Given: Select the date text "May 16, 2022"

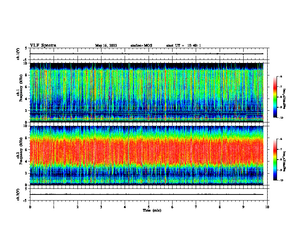Looking at the screenshot, I should (x=106, y=45).
